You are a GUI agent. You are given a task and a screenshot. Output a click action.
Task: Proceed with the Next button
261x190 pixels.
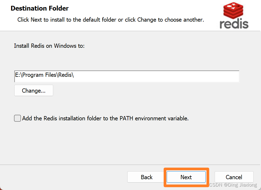(x=186, y=177)
